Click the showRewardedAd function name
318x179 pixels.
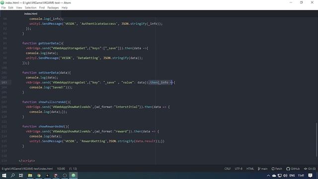51,126
